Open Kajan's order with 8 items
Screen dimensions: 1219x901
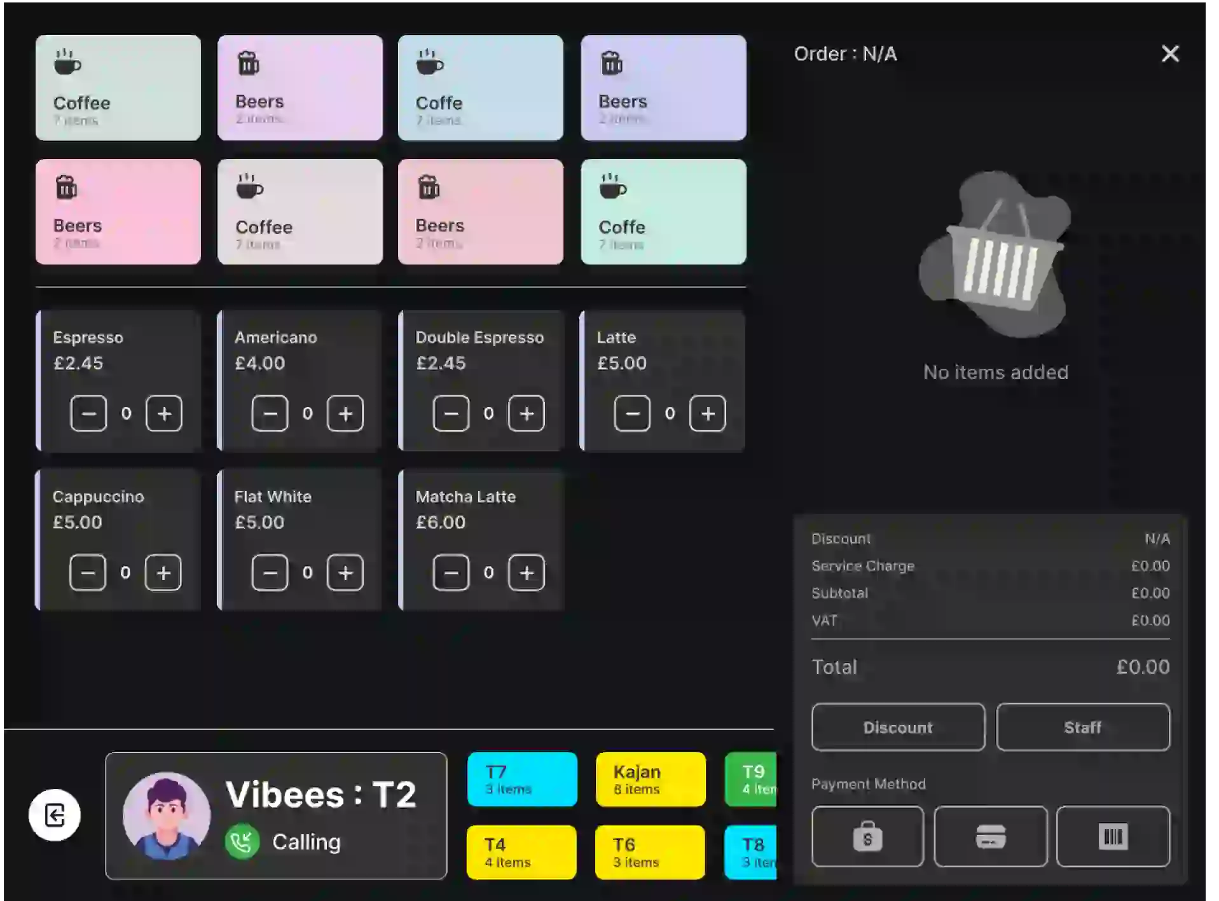(650, 779)
